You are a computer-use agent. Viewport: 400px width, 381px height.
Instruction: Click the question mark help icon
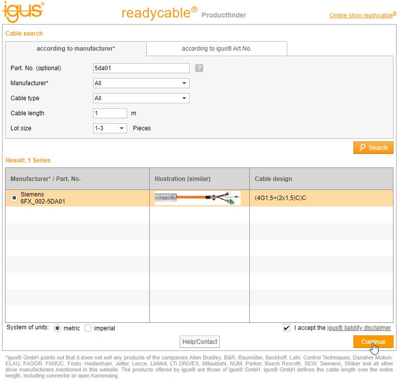point(199,68)
